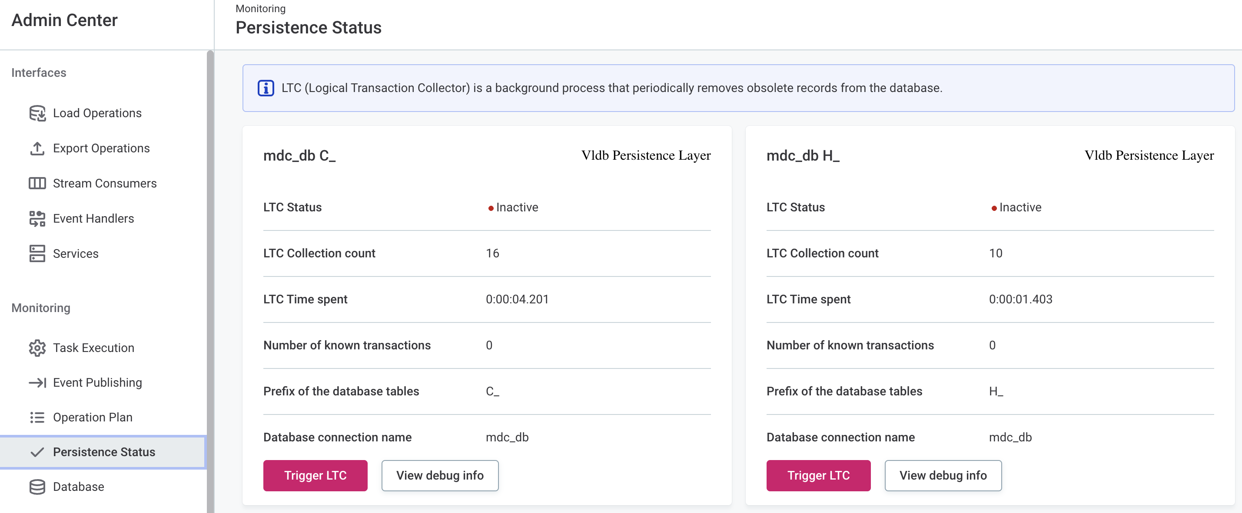
Task: Click the Export Operations upload icon
Action: 37,148
